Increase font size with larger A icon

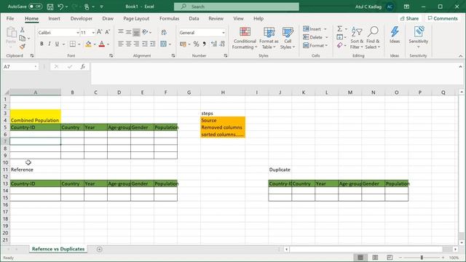point(100,32)
